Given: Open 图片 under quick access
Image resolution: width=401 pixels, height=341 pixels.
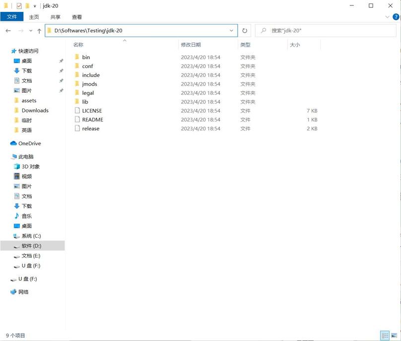Looking at the screenshot, I should coord(27,91).
